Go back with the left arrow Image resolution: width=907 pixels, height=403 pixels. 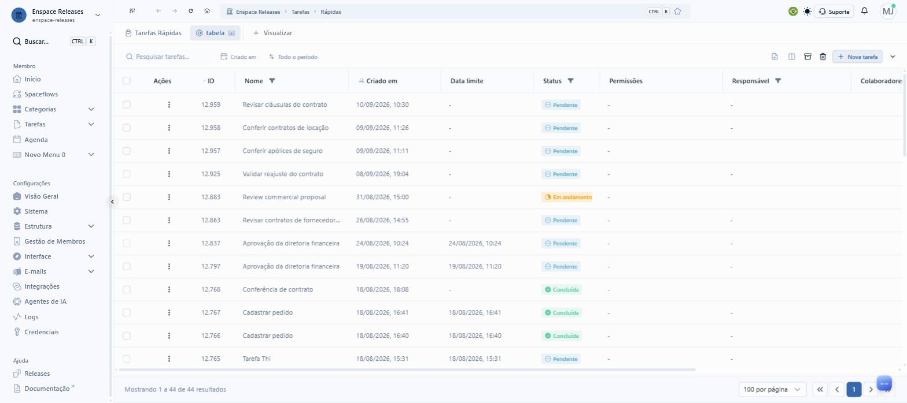(x=158, y=11)
